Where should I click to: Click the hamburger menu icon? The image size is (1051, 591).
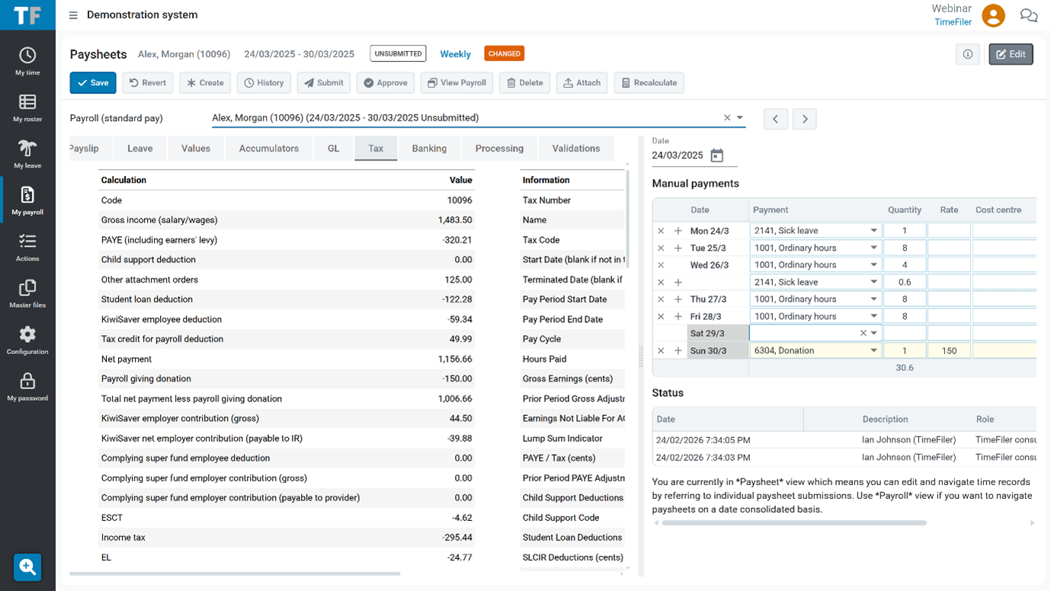click(x=73, y=15)
